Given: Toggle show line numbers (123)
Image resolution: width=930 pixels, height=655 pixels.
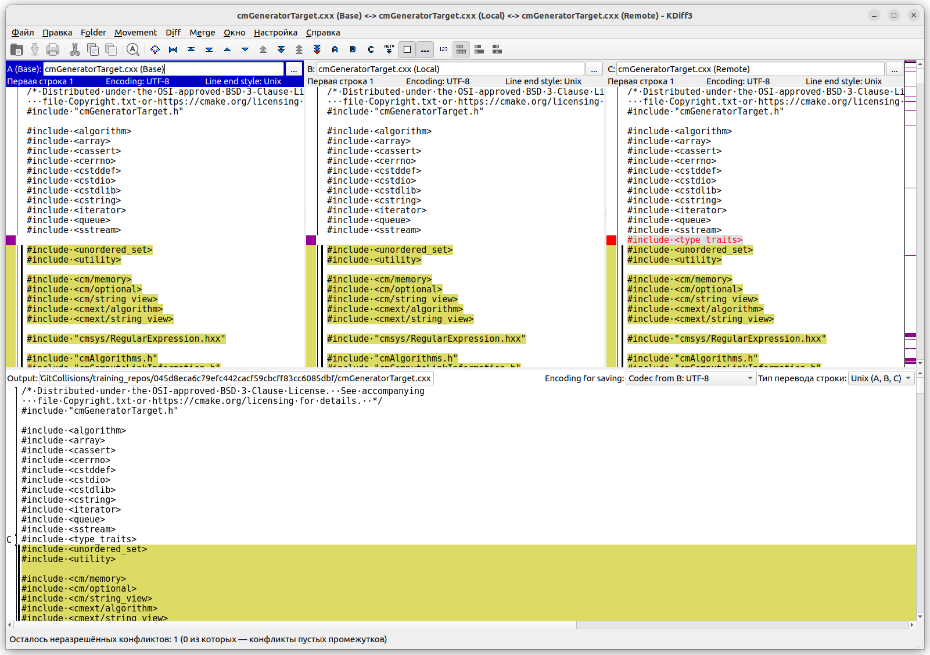Looking at the screenshot, I should pyautogui.click(x=443, y=49).
